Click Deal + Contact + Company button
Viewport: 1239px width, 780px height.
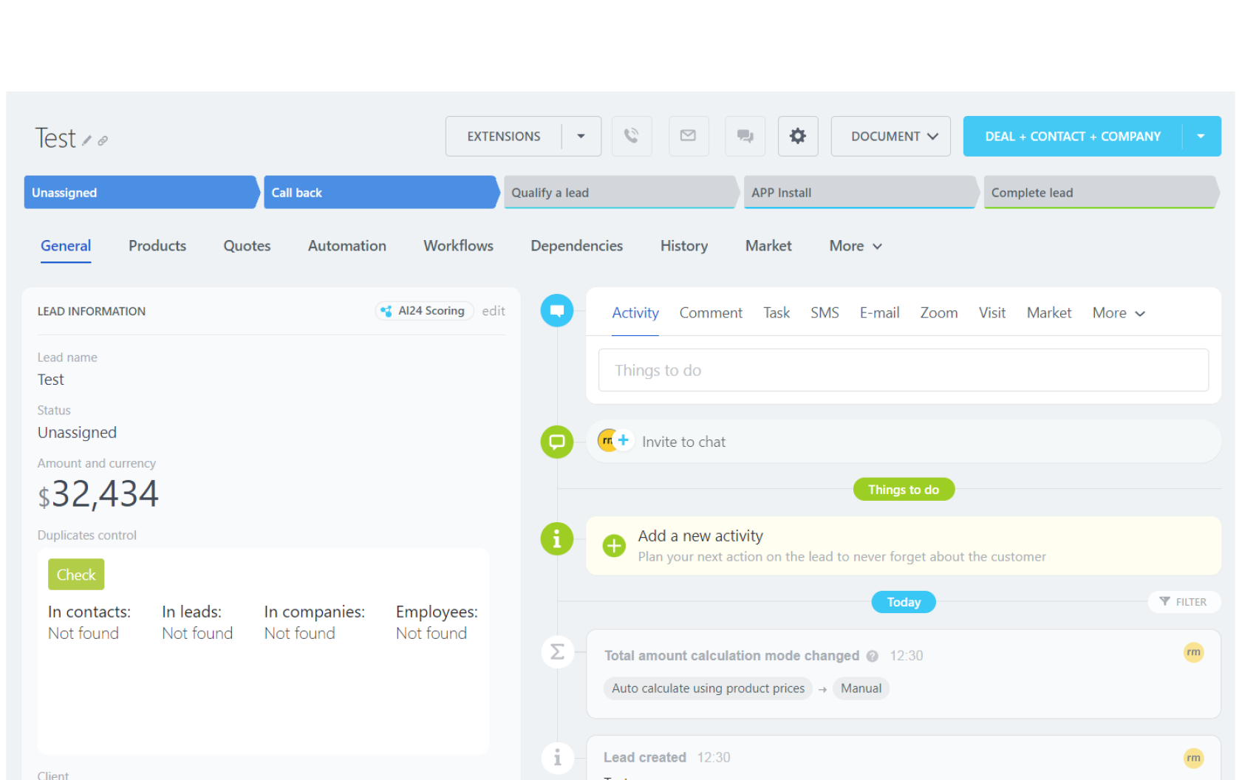click(x=1073, y=136)
